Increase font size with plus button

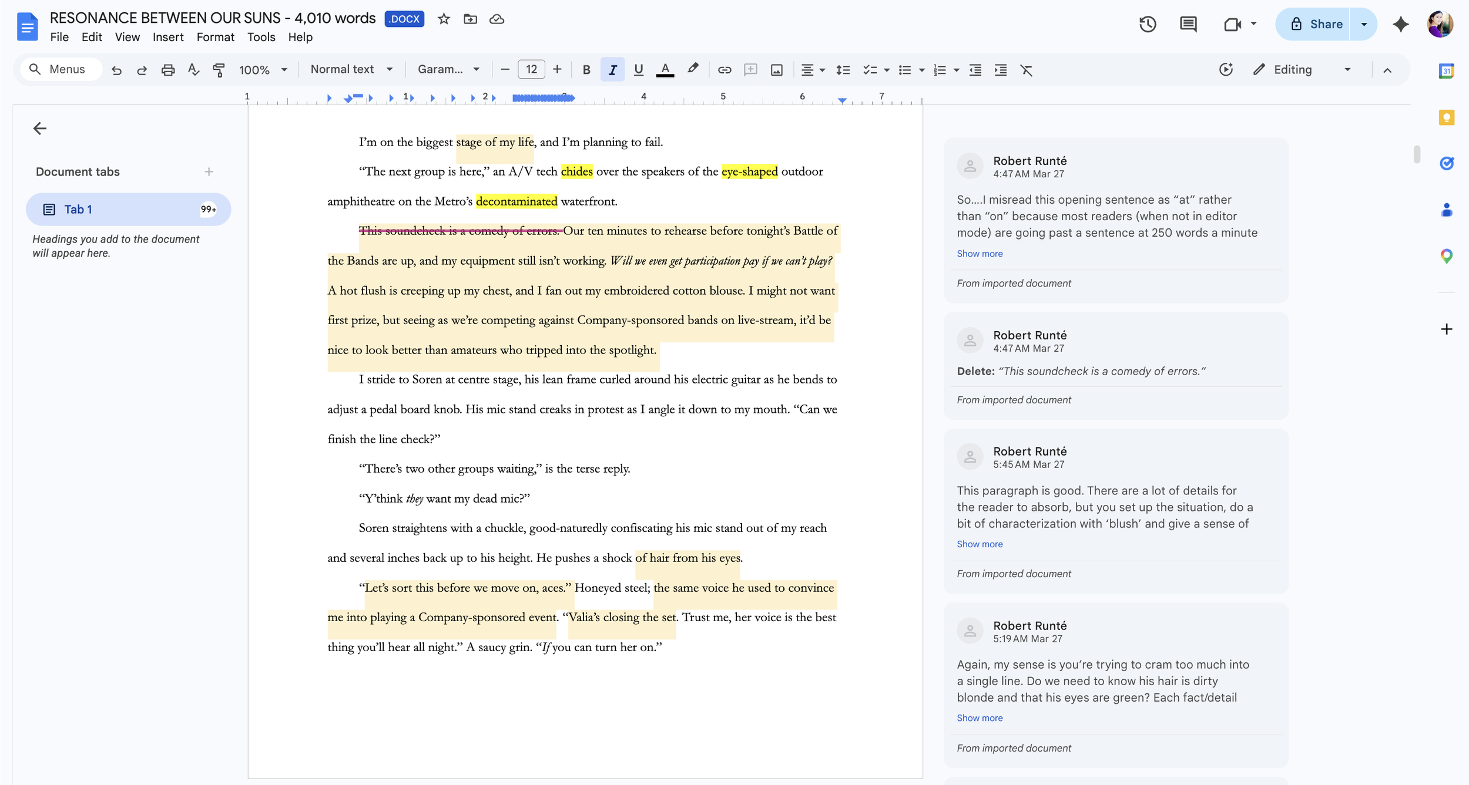point(557,69)
